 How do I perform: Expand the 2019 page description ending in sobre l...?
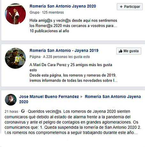(x=115, y=81)
